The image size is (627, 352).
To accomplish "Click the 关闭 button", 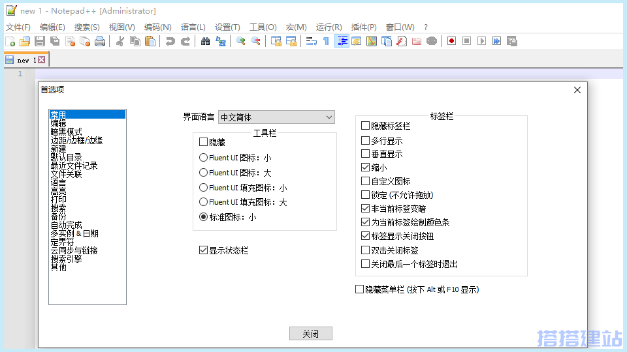I will tap(311, 334).
